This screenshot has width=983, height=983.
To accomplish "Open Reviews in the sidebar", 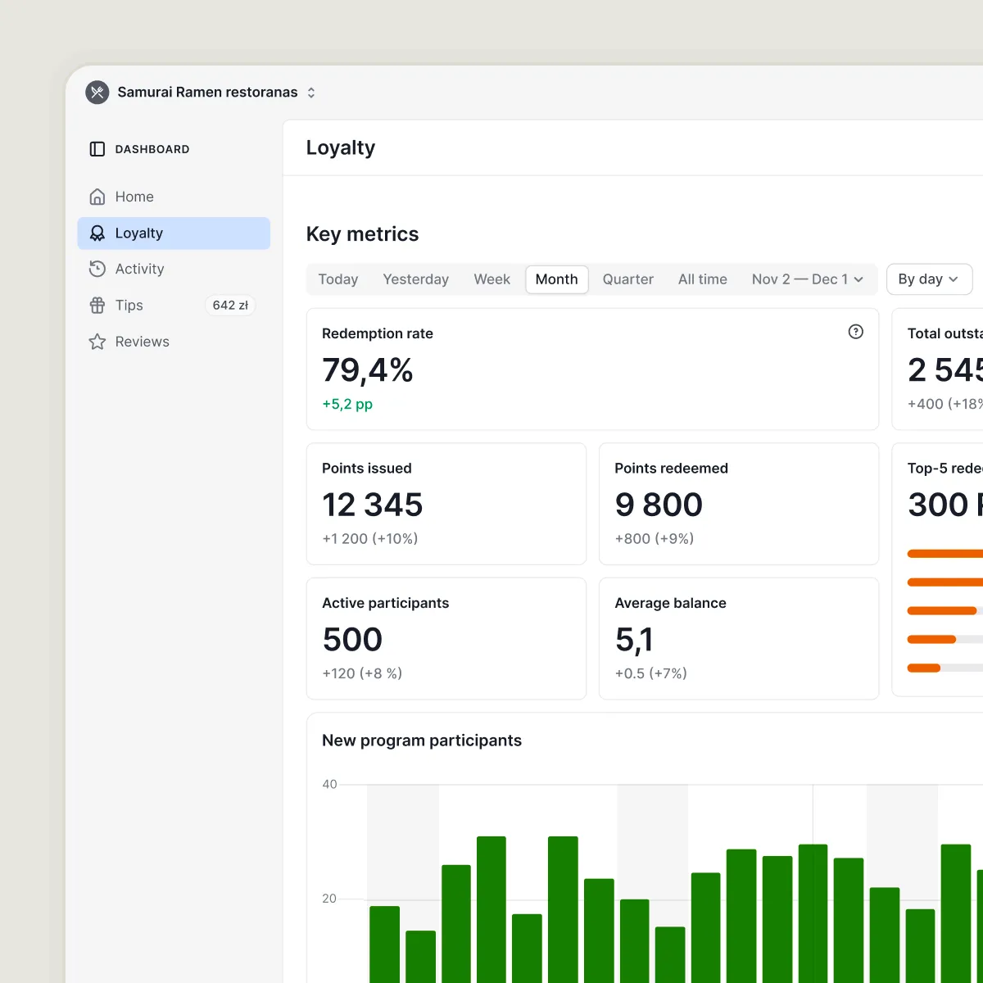I will click(x=174, y=342).
